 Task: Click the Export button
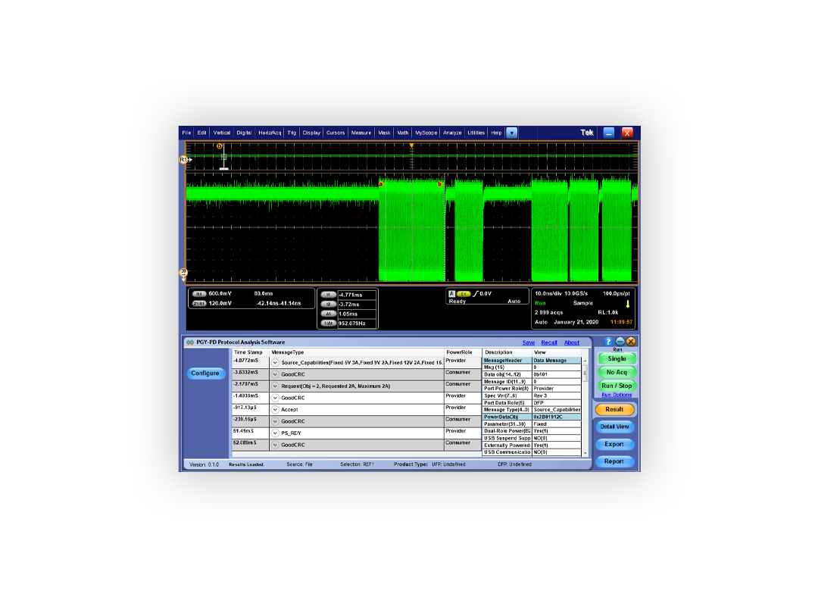tap(614, 444)
